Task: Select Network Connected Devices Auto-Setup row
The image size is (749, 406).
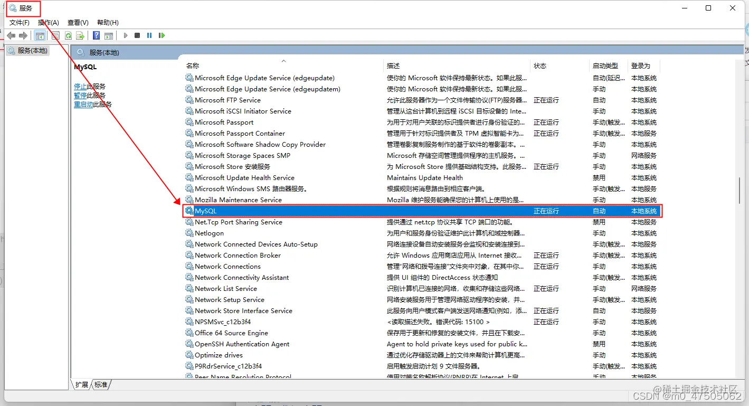Action: click(422, 244)
